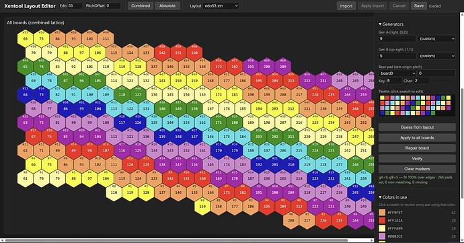Screen dimensions: 464x243
Task: Focus the PitchOffset input field
Action: tap(113, 5)
